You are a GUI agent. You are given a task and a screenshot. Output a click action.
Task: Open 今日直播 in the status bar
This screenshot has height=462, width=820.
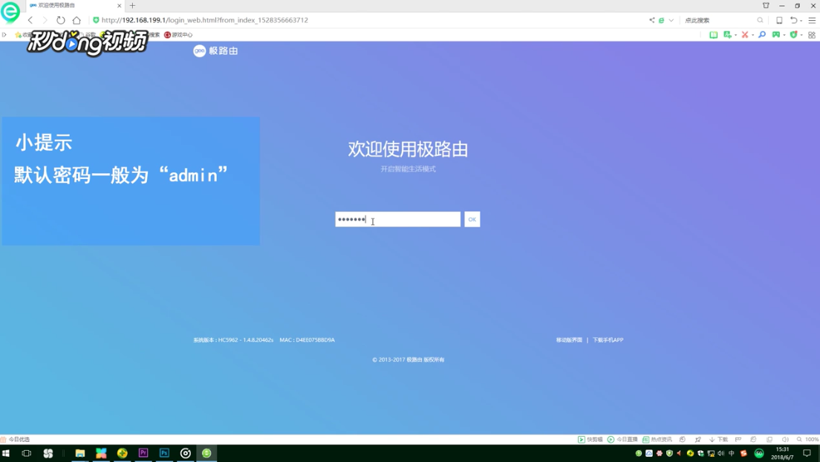(x=622, y=440)
